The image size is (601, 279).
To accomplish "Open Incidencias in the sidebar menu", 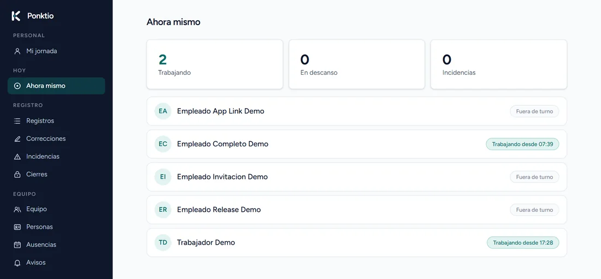I will coord(56,157).
